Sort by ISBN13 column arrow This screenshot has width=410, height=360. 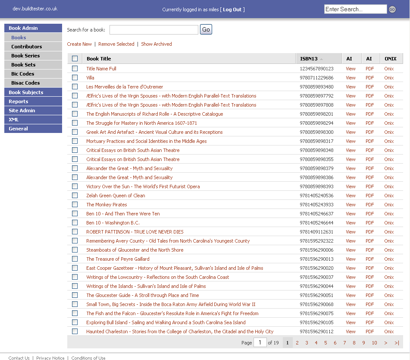pyautogui.click(x=321, y=59)
